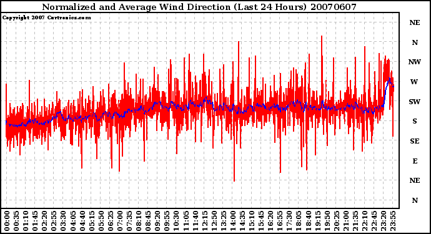Pick the '07:00' x-axis label
The width and height of the screenshot is (431, 234).
[119, 221]
